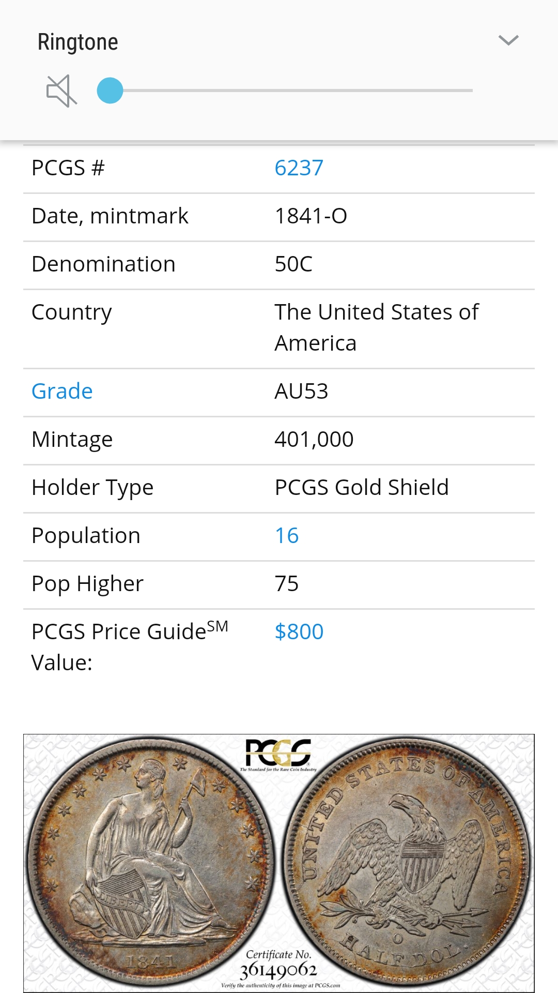Tap the 50C denomination value

(x=293, y=264)
